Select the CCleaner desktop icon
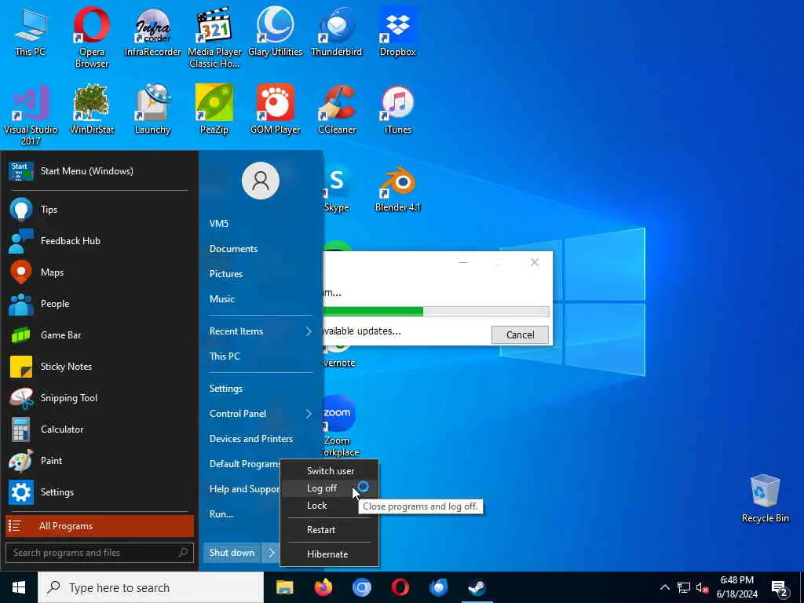Image resolution: width=804 pixels, height=603 pixels. (x=337, y=109)
